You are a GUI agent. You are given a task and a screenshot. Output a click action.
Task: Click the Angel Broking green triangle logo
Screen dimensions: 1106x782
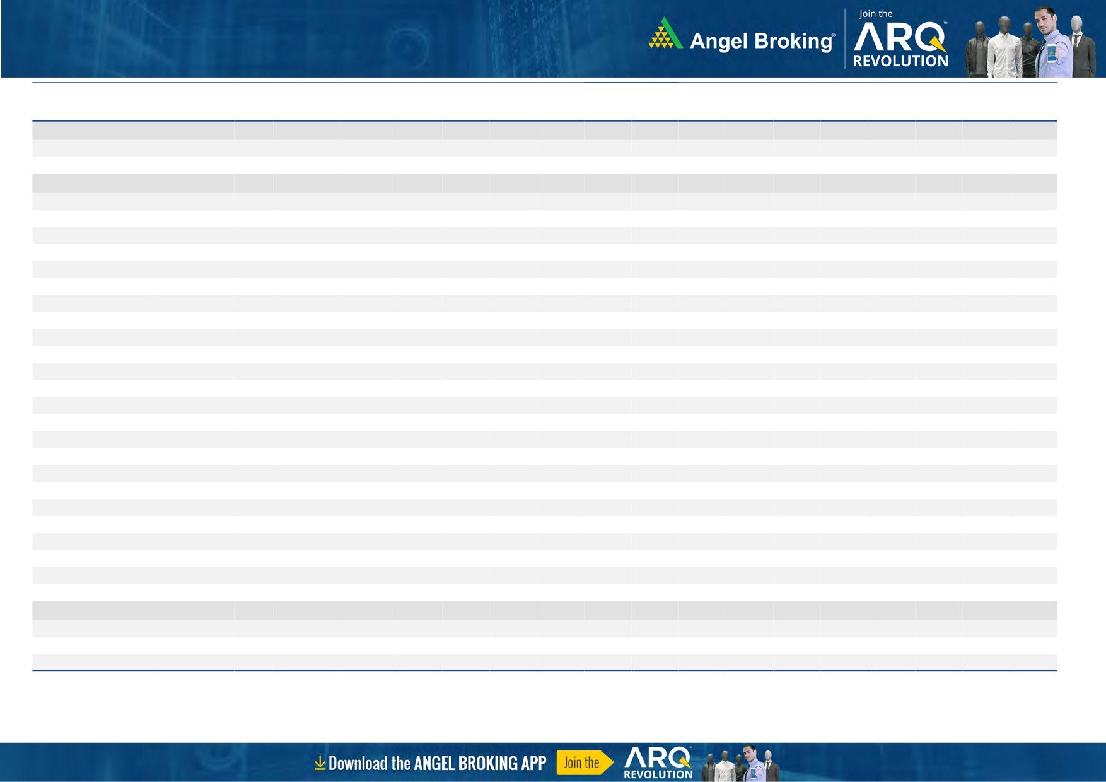click(665, 35)
